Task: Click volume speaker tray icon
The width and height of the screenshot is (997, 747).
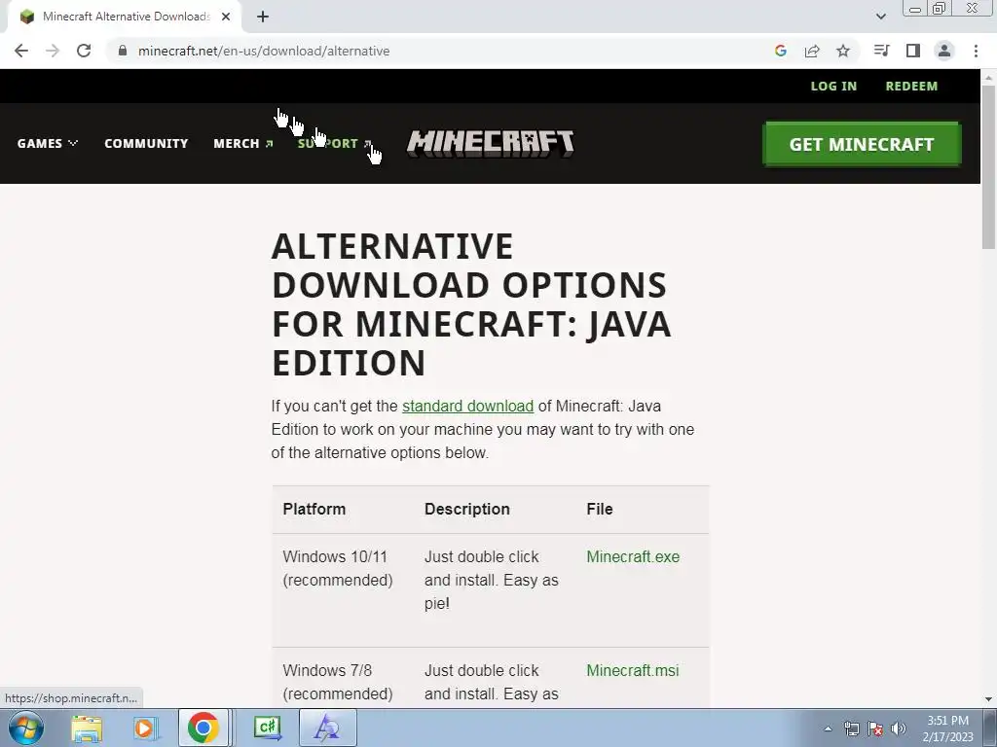Action: 899,729
